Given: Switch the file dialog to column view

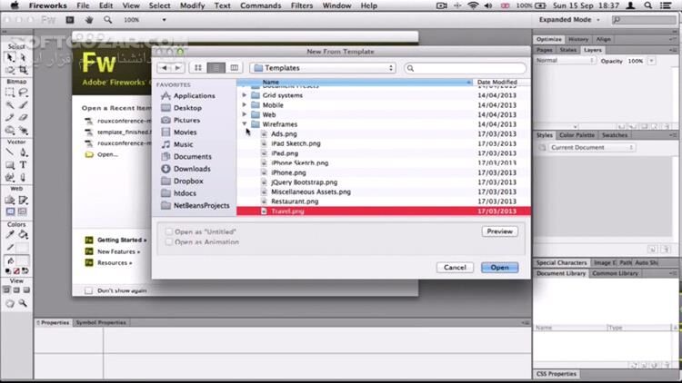Looking at the screenshot, I should coord(235,68).
